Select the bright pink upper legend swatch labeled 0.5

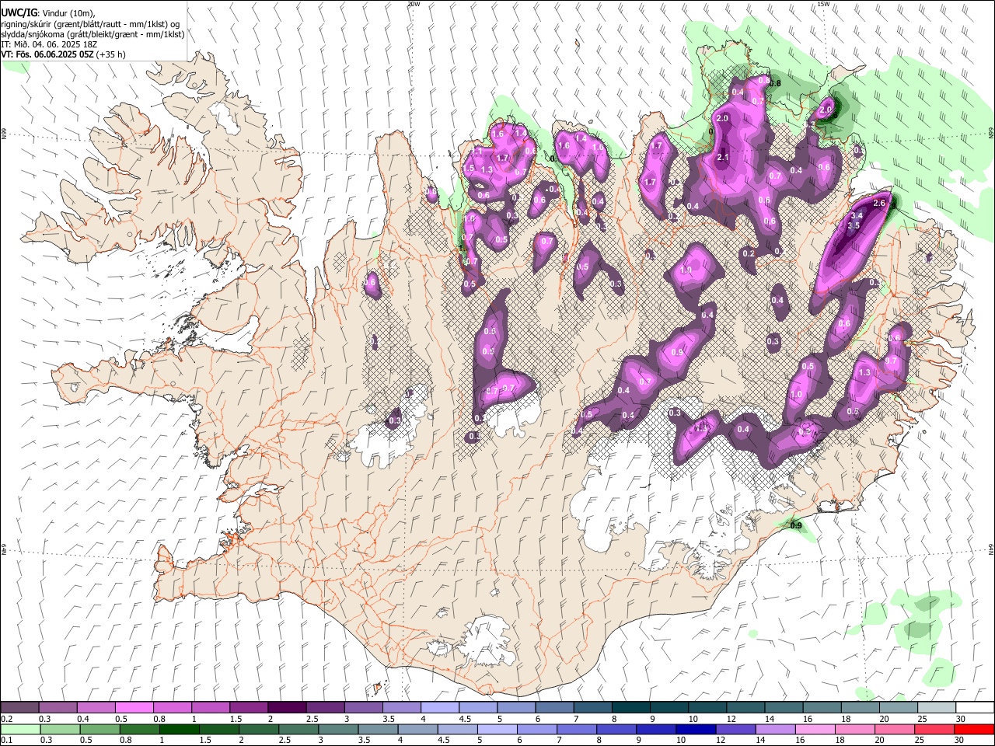click(134, 708)
